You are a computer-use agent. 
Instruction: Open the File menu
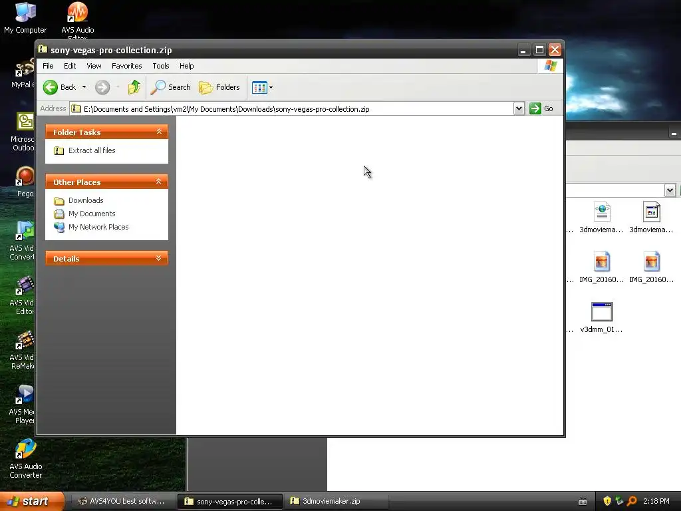pos(48,66)
